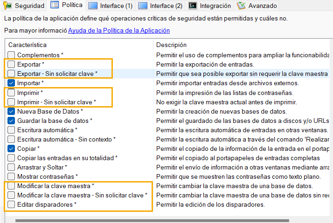Enable the Escritura automática checkbox

pos(11,130)
